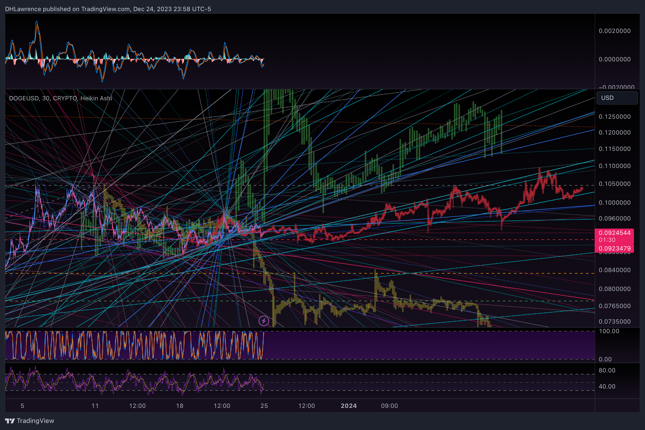The image size is (645, 430).
Task: Click the published by DHLawrence header text
Action: 108,9
